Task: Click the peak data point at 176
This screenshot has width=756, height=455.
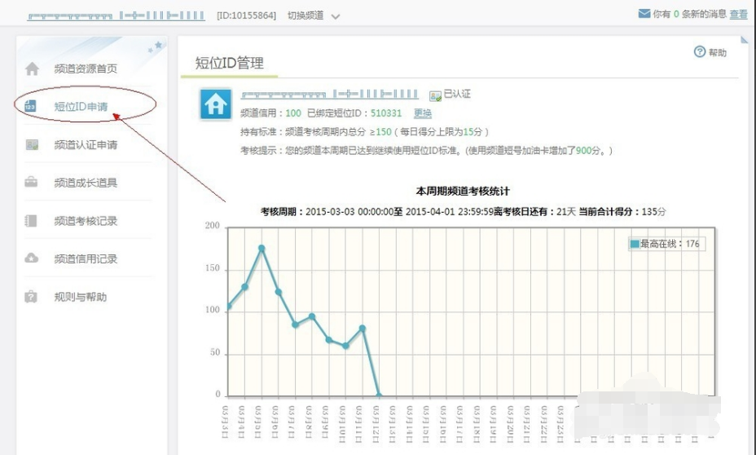Action: [x=262, y=249]
